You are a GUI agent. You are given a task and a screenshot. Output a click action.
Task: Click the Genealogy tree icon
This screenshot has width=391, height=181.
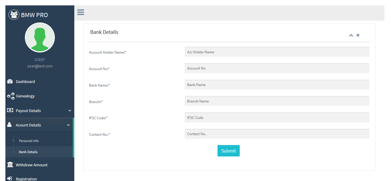(11, 96)
